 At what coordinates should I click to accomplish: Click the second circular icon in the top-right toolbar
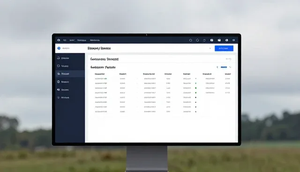coord(197,40)
